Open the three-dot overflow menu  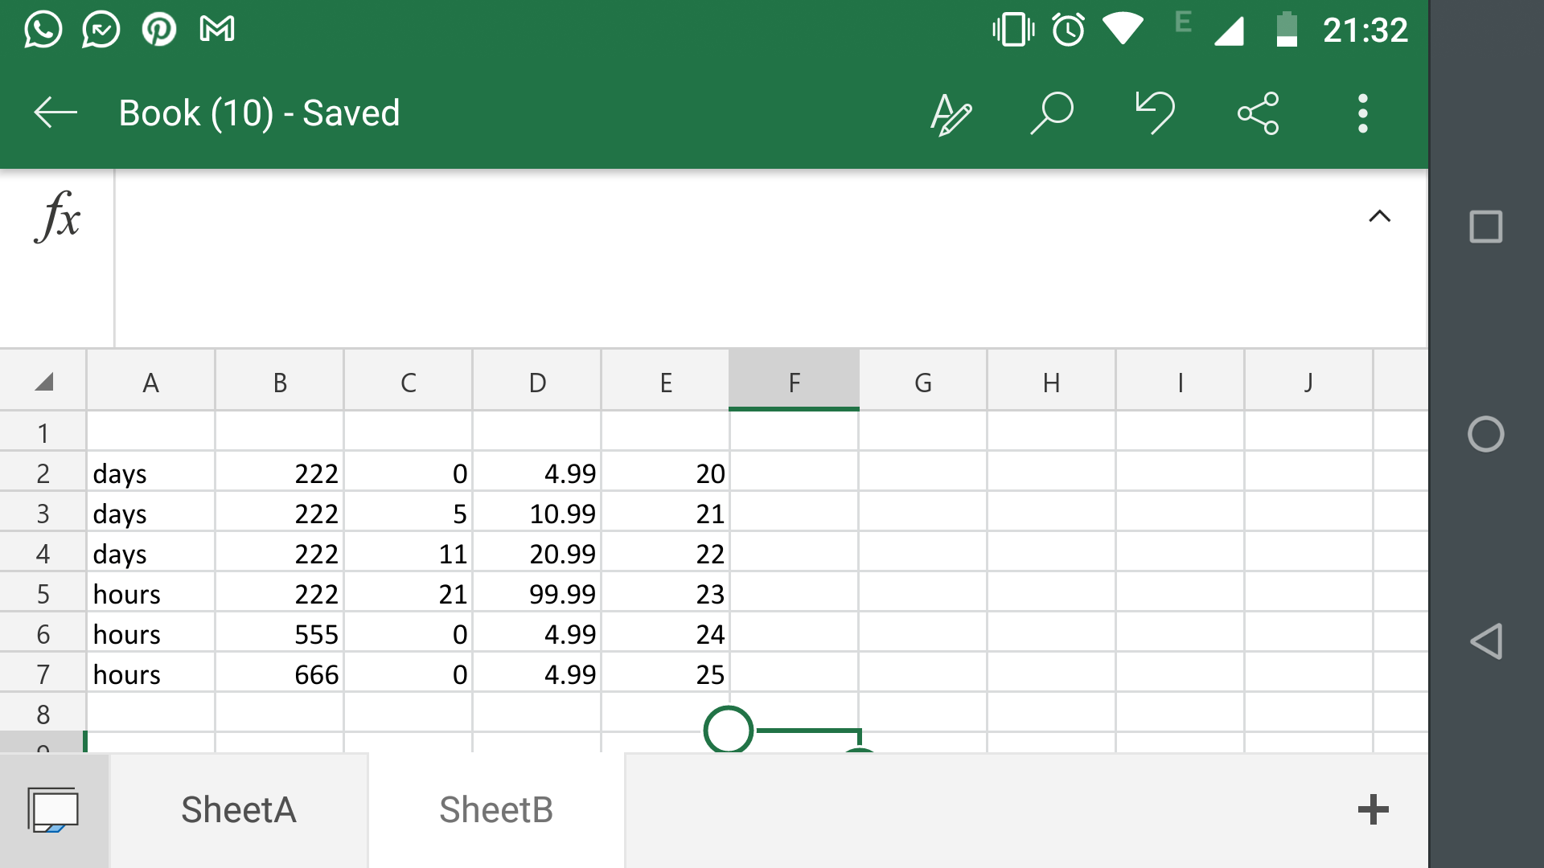point(1362,113)
